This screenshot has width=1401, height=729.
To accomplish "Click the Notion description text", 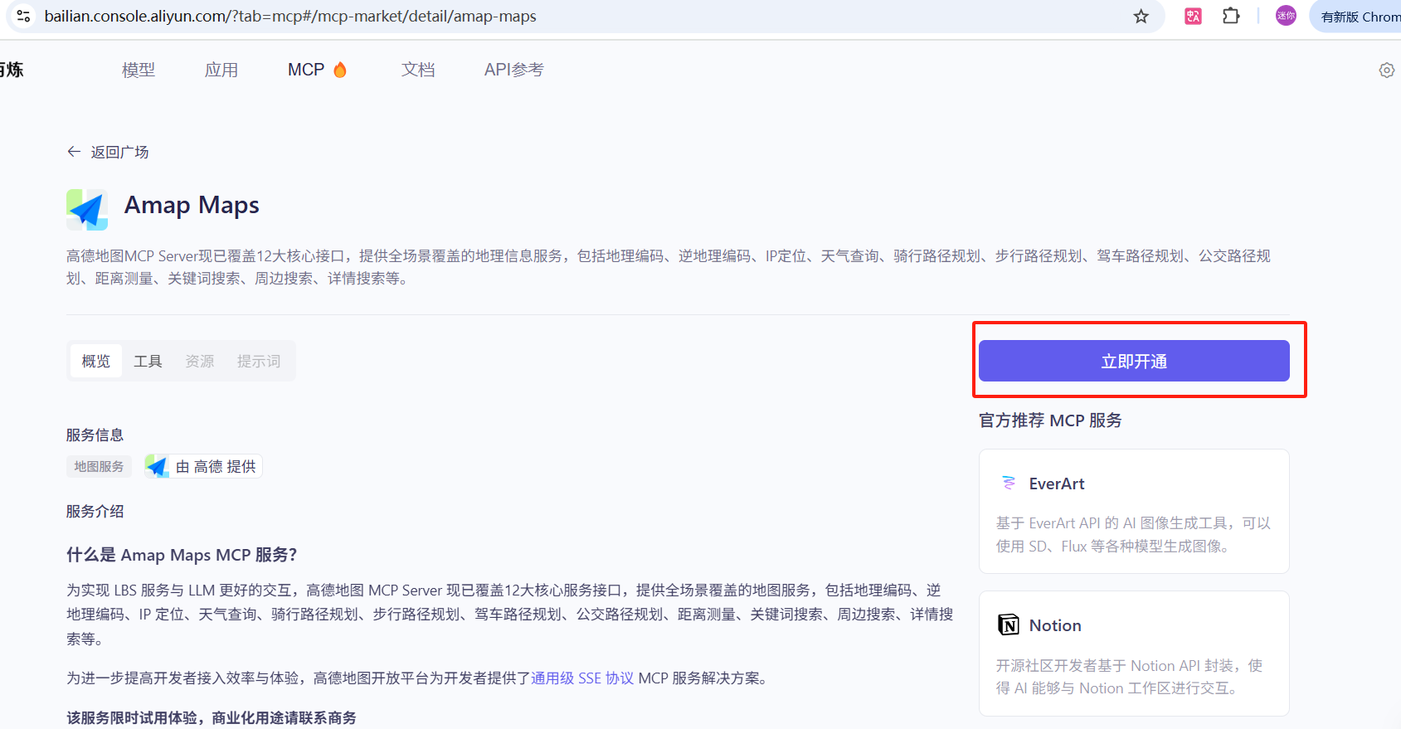I will click(1129, 677).
